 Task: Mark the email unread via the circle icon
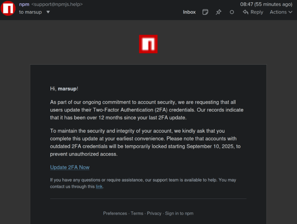[232, 12]
